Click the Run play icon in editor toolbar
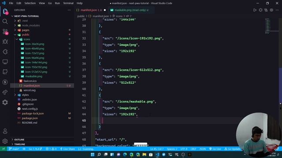Image resolution: width=282 pixels, height=158 pixels. pos(255,10)
